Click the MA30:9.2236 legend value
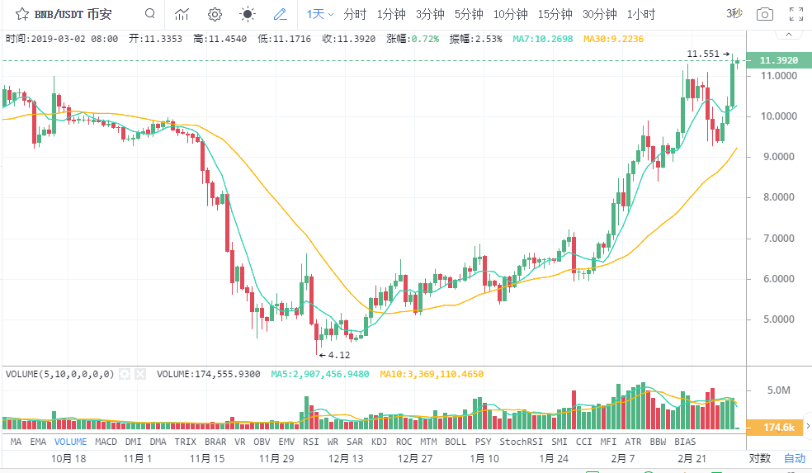Image resolution: width=812 pixels, height=473 pixels. tap(613, 39)
